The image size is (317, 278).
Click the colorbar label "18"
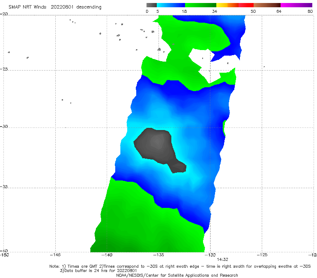[x=184, y=12]
